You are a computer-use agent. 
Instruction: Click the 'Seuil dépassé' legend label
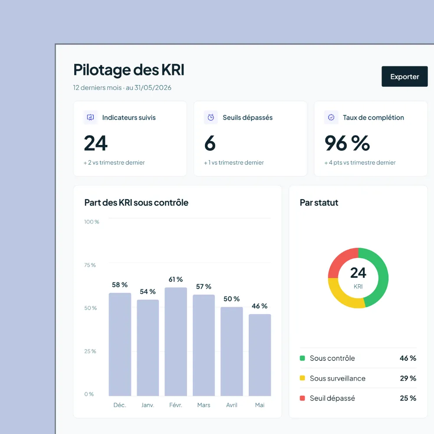[332, 398]
